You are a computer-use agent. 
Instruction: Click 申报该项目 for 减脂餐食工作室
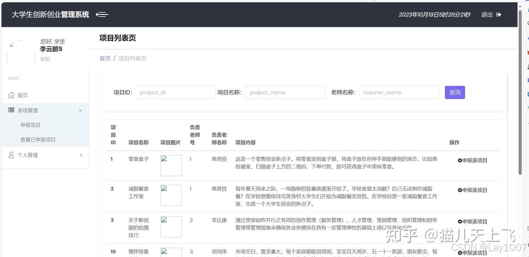472,190
